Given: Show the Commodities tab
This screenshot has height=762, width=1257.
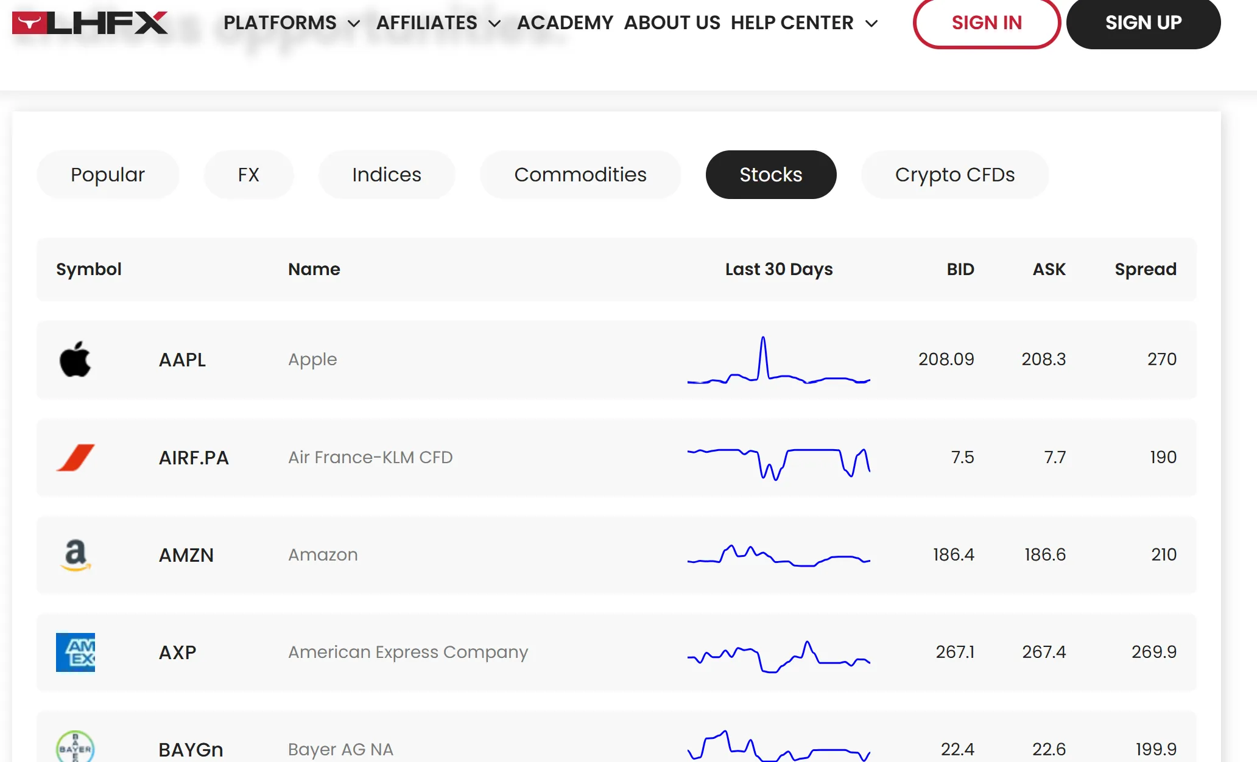Looking at the screenshot, I should [580, 175].
